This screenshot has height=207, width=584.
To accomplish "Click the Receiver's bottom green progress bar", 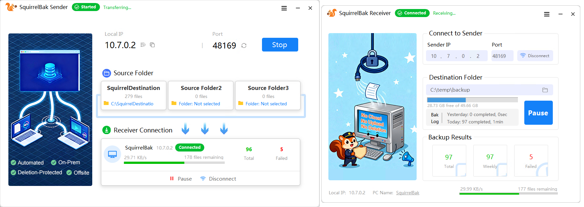I will 509,194.
